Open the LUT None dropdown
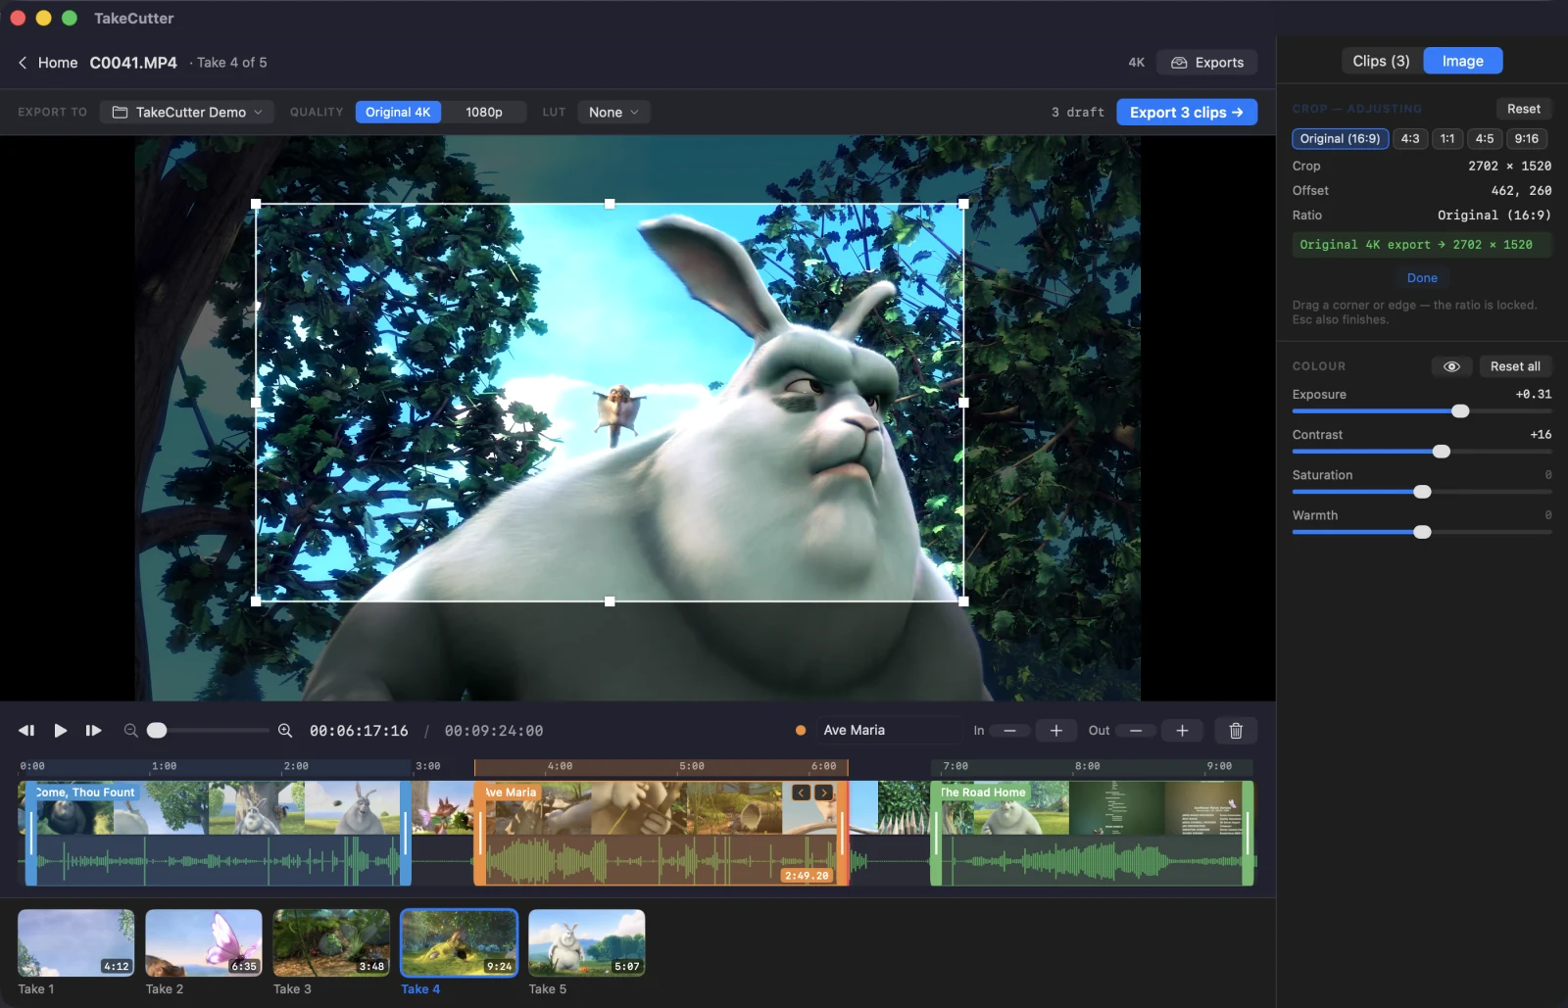The width and height of the screenshot is (1568, 1008). [613, 113]
